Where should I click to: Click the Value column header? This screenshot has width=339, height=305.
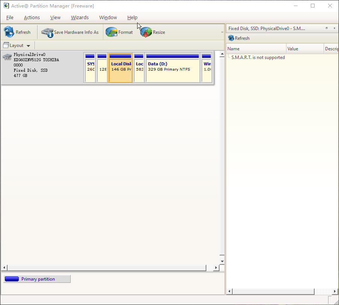click(x=304, y=49)
